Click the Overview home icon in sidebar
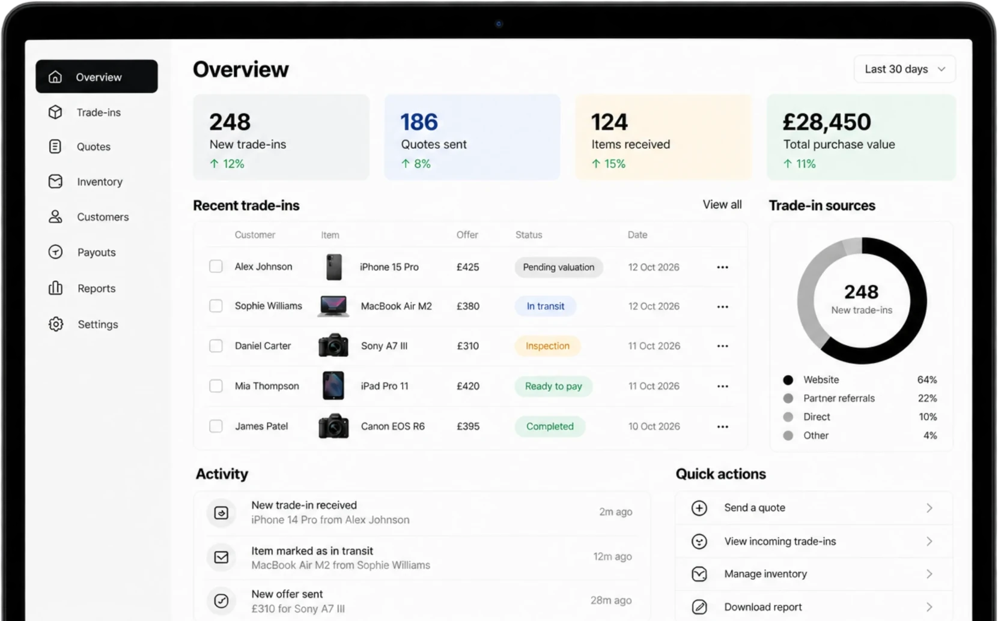998x621 pixels. [55, 77]
